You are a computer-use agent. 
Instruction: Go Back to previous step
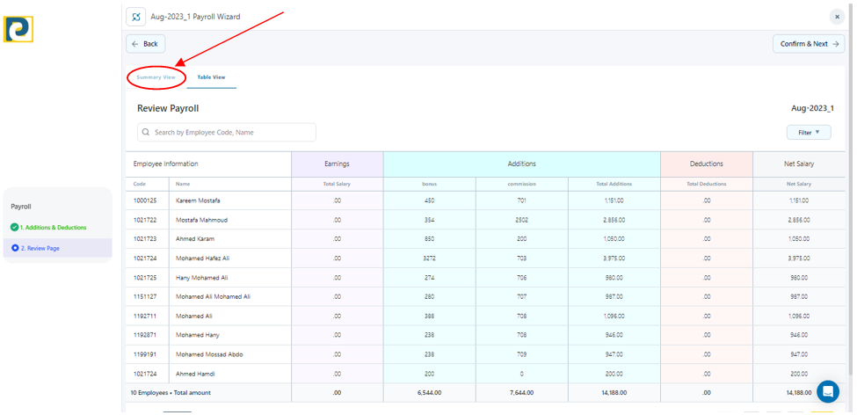click(145, 44)
